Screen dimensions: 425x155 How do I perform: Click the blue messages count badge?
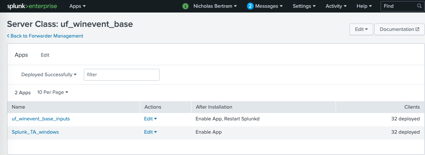pyautogui.click(x=250, y=6)
